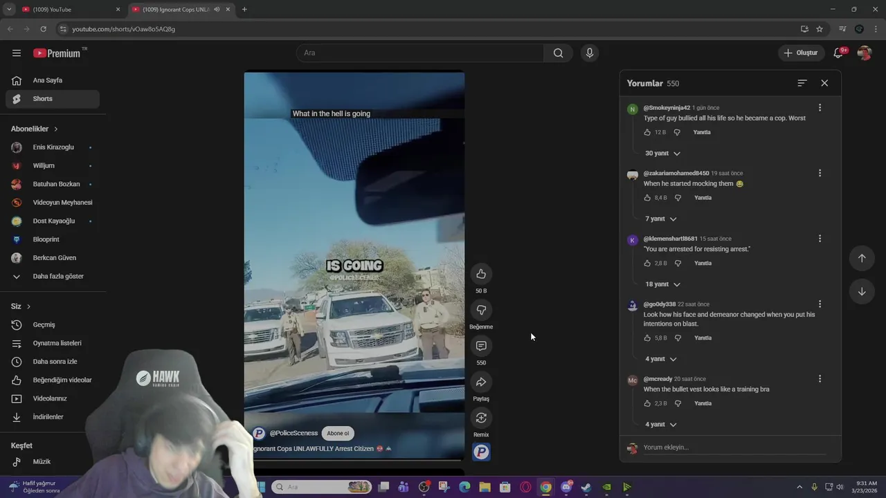The image size is (886, 498).
Task: Switch to the first YouTube browser tab
Action: pos(69,10)
